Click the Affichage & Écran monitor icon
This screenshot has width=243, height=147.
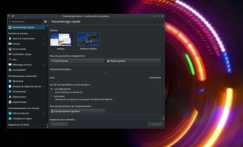10,65
